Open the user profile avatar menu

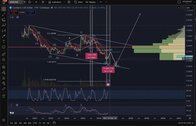tap(4, 2)
